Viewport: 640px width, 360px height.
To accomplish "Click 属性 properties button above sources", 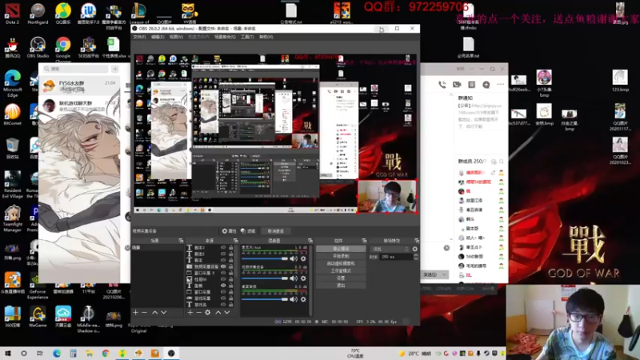I will 230,231.
